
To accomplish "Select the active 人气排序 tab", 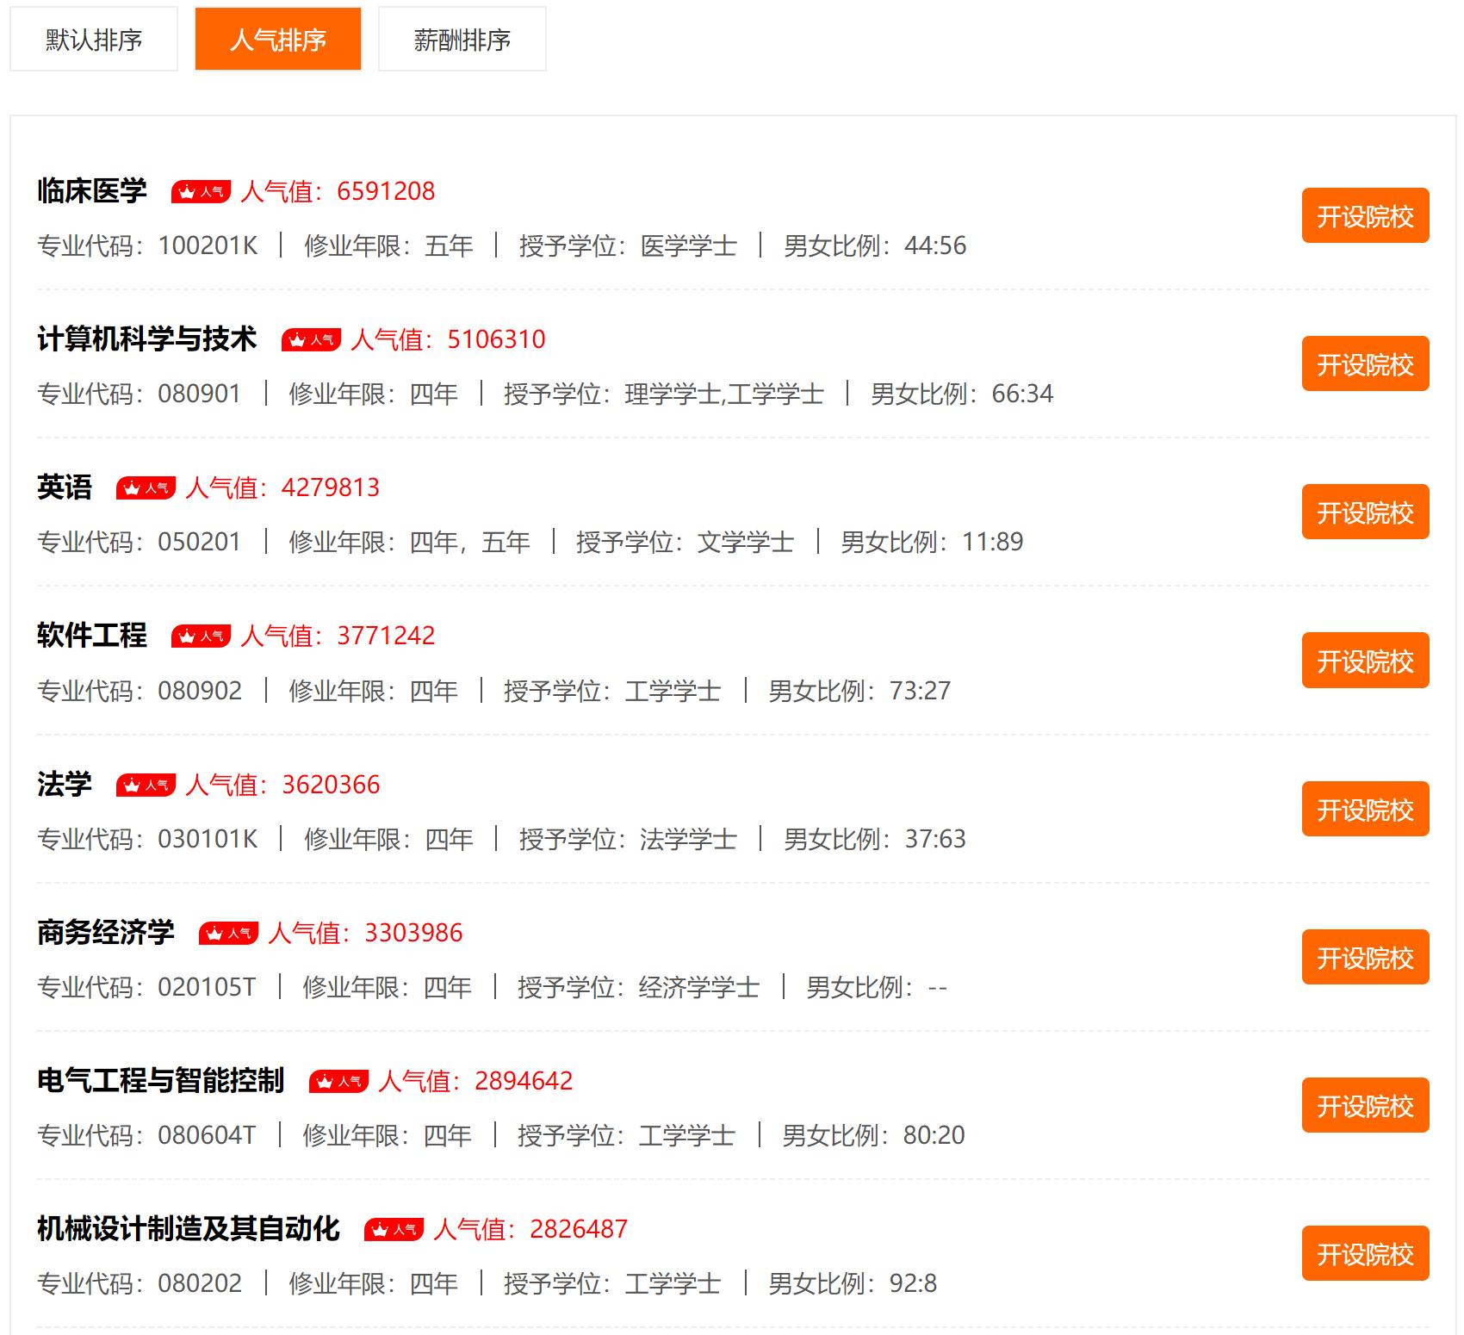I will coord(277,39).
